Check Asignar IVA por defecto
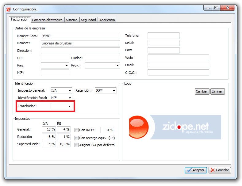 77,145
